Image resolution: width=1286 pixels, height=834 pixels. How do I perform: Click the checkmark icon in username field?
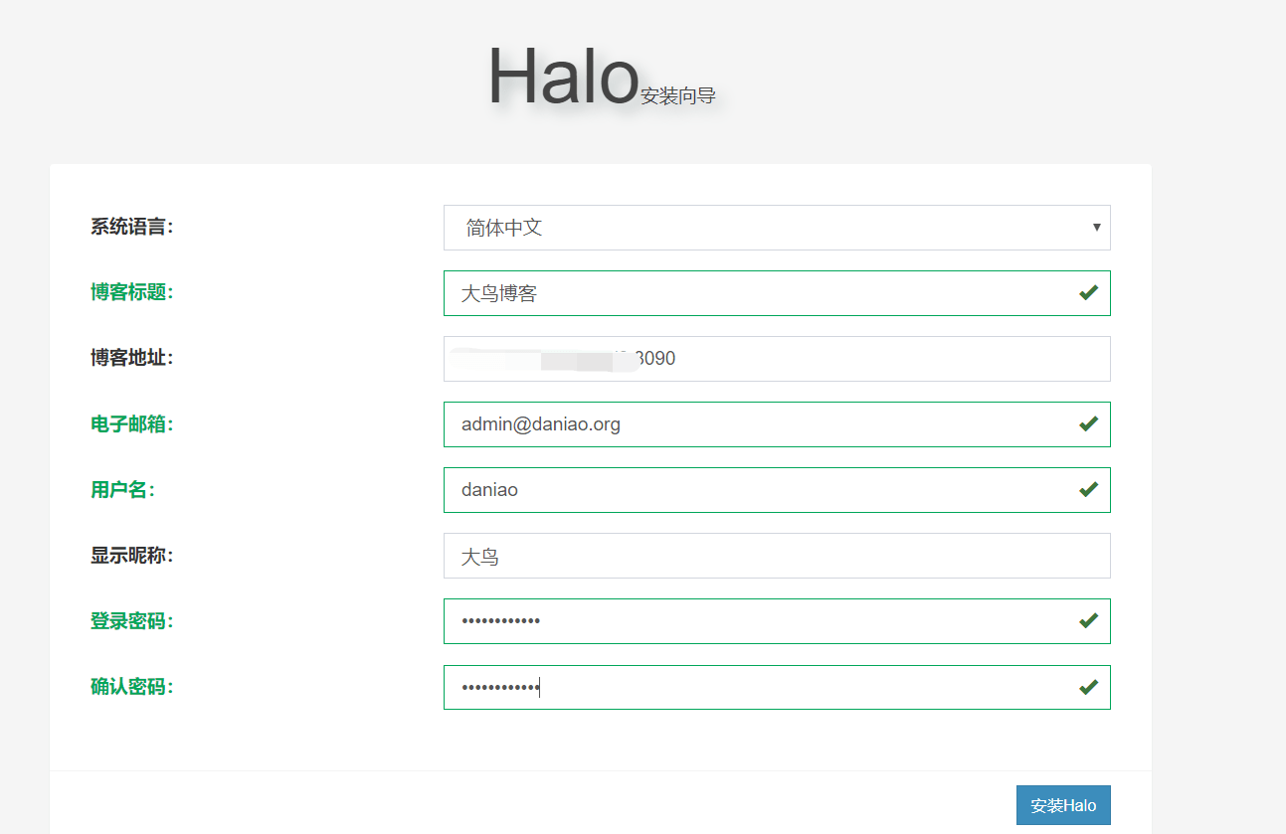[x=1088, y=489]
